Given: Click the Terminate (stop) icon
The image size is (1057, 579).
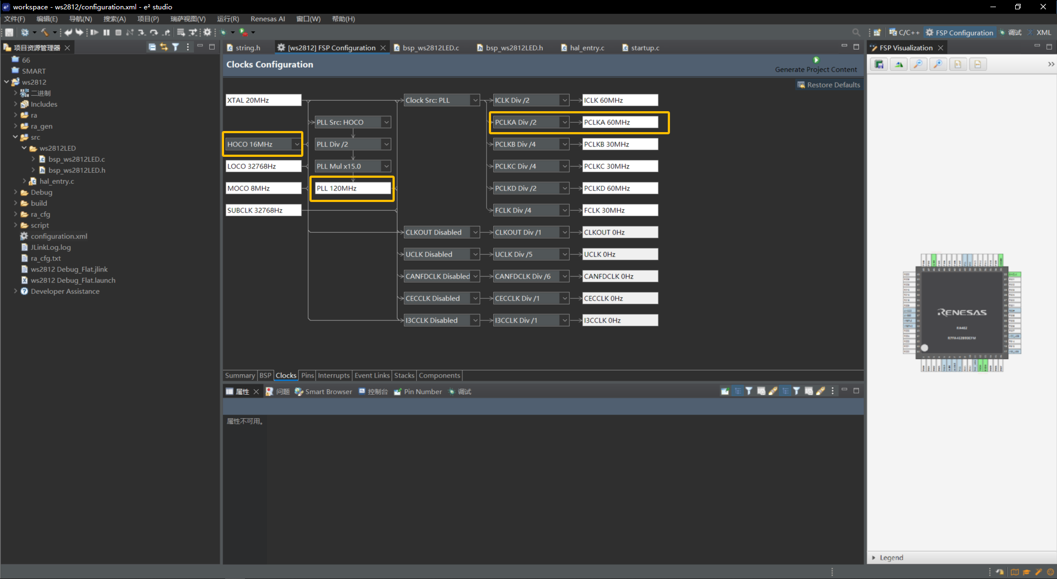Looking at the screenshot, I should click(x=118, y=32).
